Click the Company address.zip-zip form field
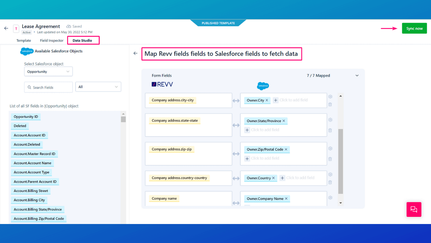 172,150
